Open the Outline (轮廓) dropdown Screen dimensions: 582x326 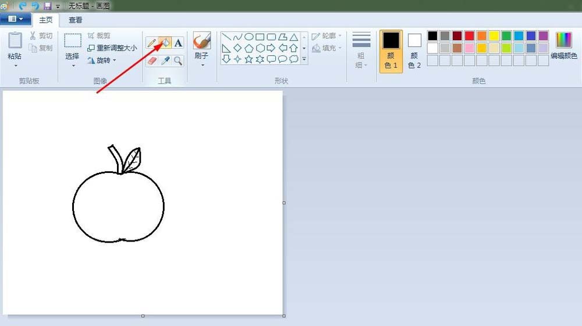click(327, 36)
